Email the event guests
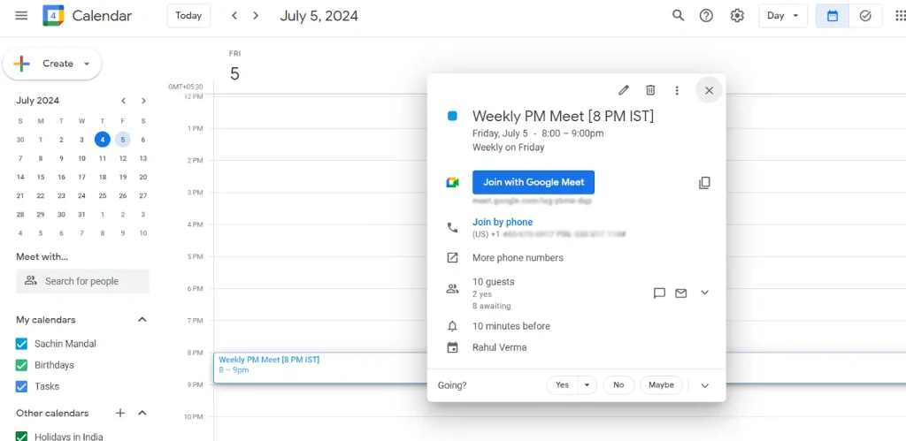Screen dimensions: 906x441 [681, 293]
